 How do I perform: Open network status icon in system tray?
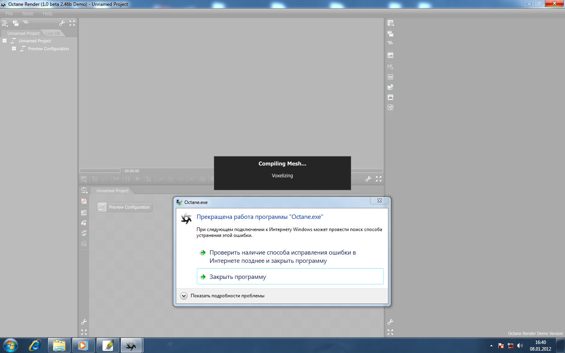click(x=510, y=346)
